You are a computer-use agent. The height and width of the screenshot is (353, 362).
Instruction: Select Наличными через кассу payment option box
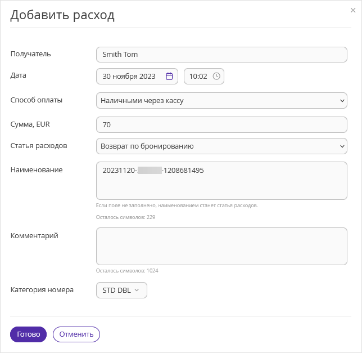pyautogui.click(x=221, y=101)
